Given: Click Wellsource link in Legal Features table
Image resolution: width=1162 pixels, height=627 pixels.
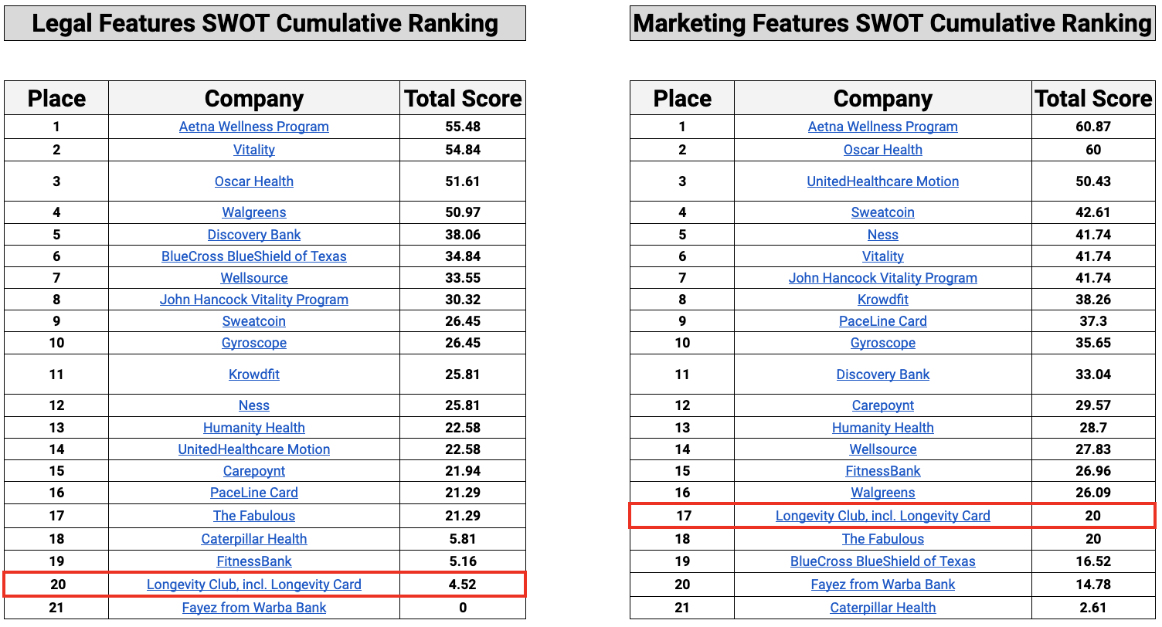Looking at the screenshot, I should click(253, 278).
